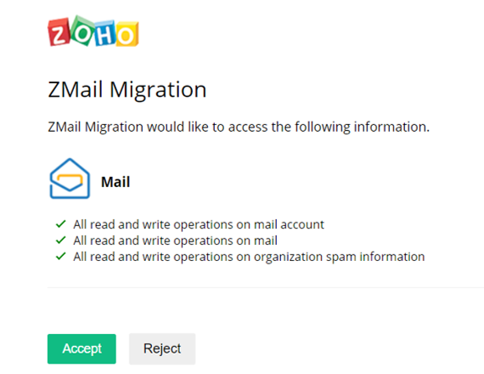Viewport: 484px width, 374px height.
Task: Click the Zoho Mail envelope icon
Action: [x=70, y=178]
